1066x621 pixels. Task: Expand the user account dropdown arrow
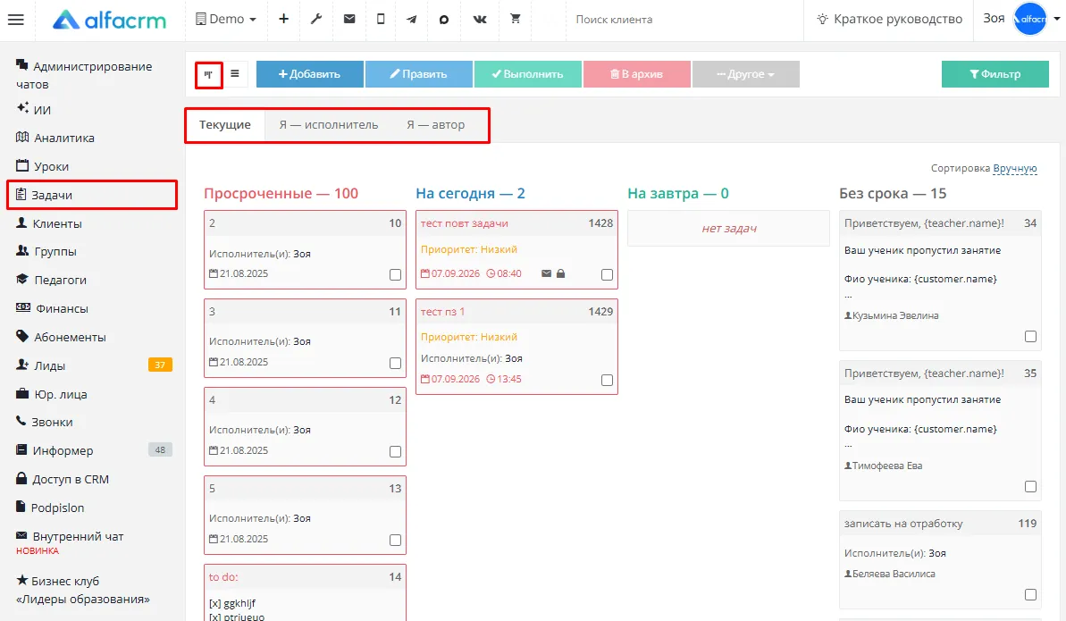click(x=1057, y=19)
